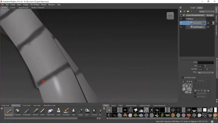Click the Strength slider track
Screen dimensions: 218x123
pos(209,69)
